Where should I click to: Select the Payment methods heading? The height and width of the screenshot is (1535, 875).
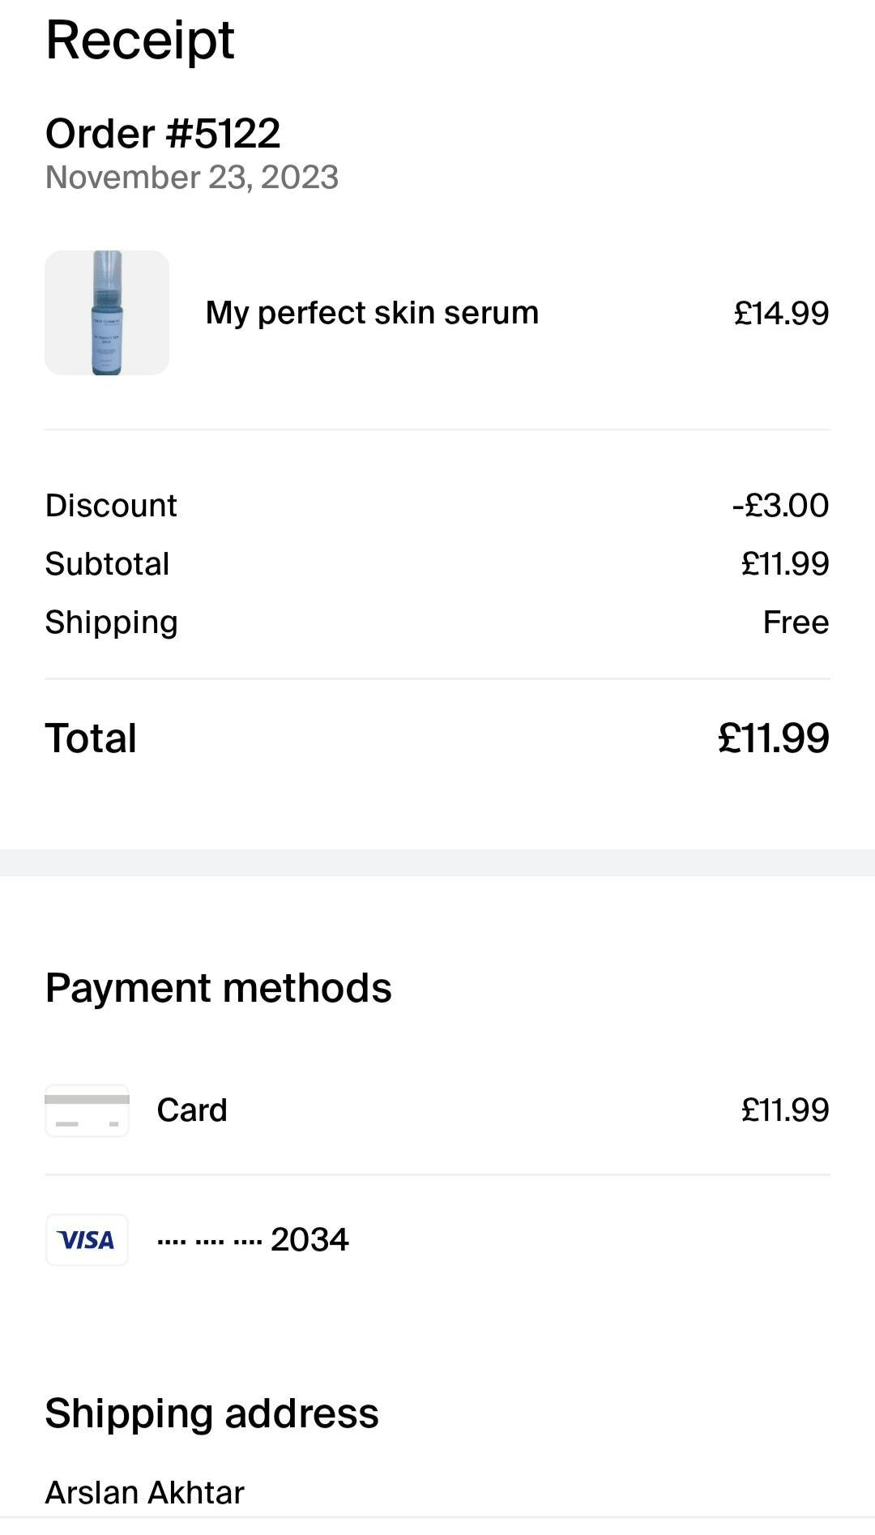[x=218, y=988]
